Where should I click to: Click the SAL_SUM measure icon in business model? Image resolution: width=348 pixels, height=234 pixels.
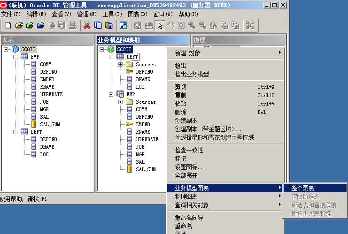[x=130, y=169]
